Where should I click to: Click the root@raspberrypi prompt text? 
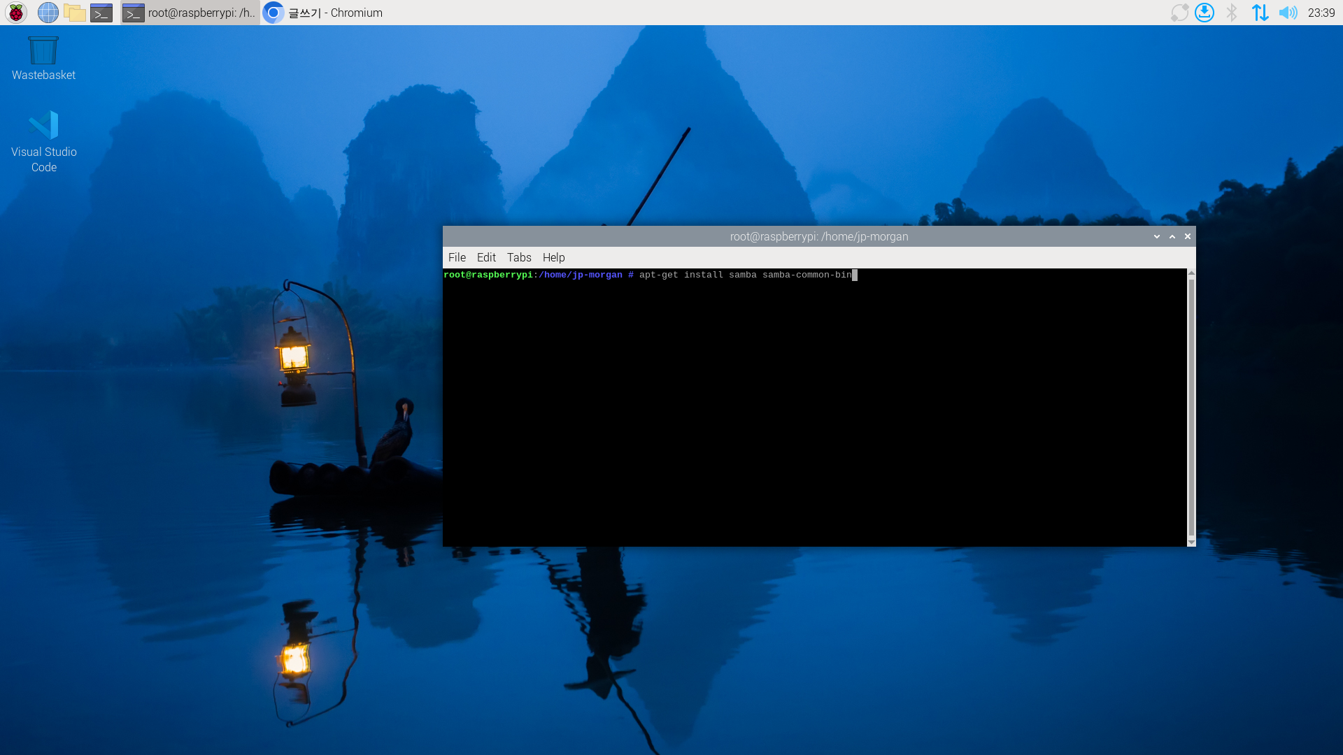488,275
